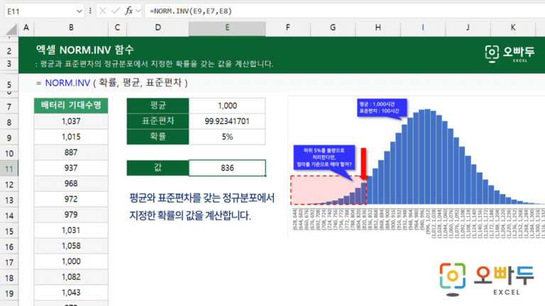The height and width of the screenshot is (306, 545).
Task: Click the 하위 5%를 불량으로 callout box
Action: coord(324,157)
